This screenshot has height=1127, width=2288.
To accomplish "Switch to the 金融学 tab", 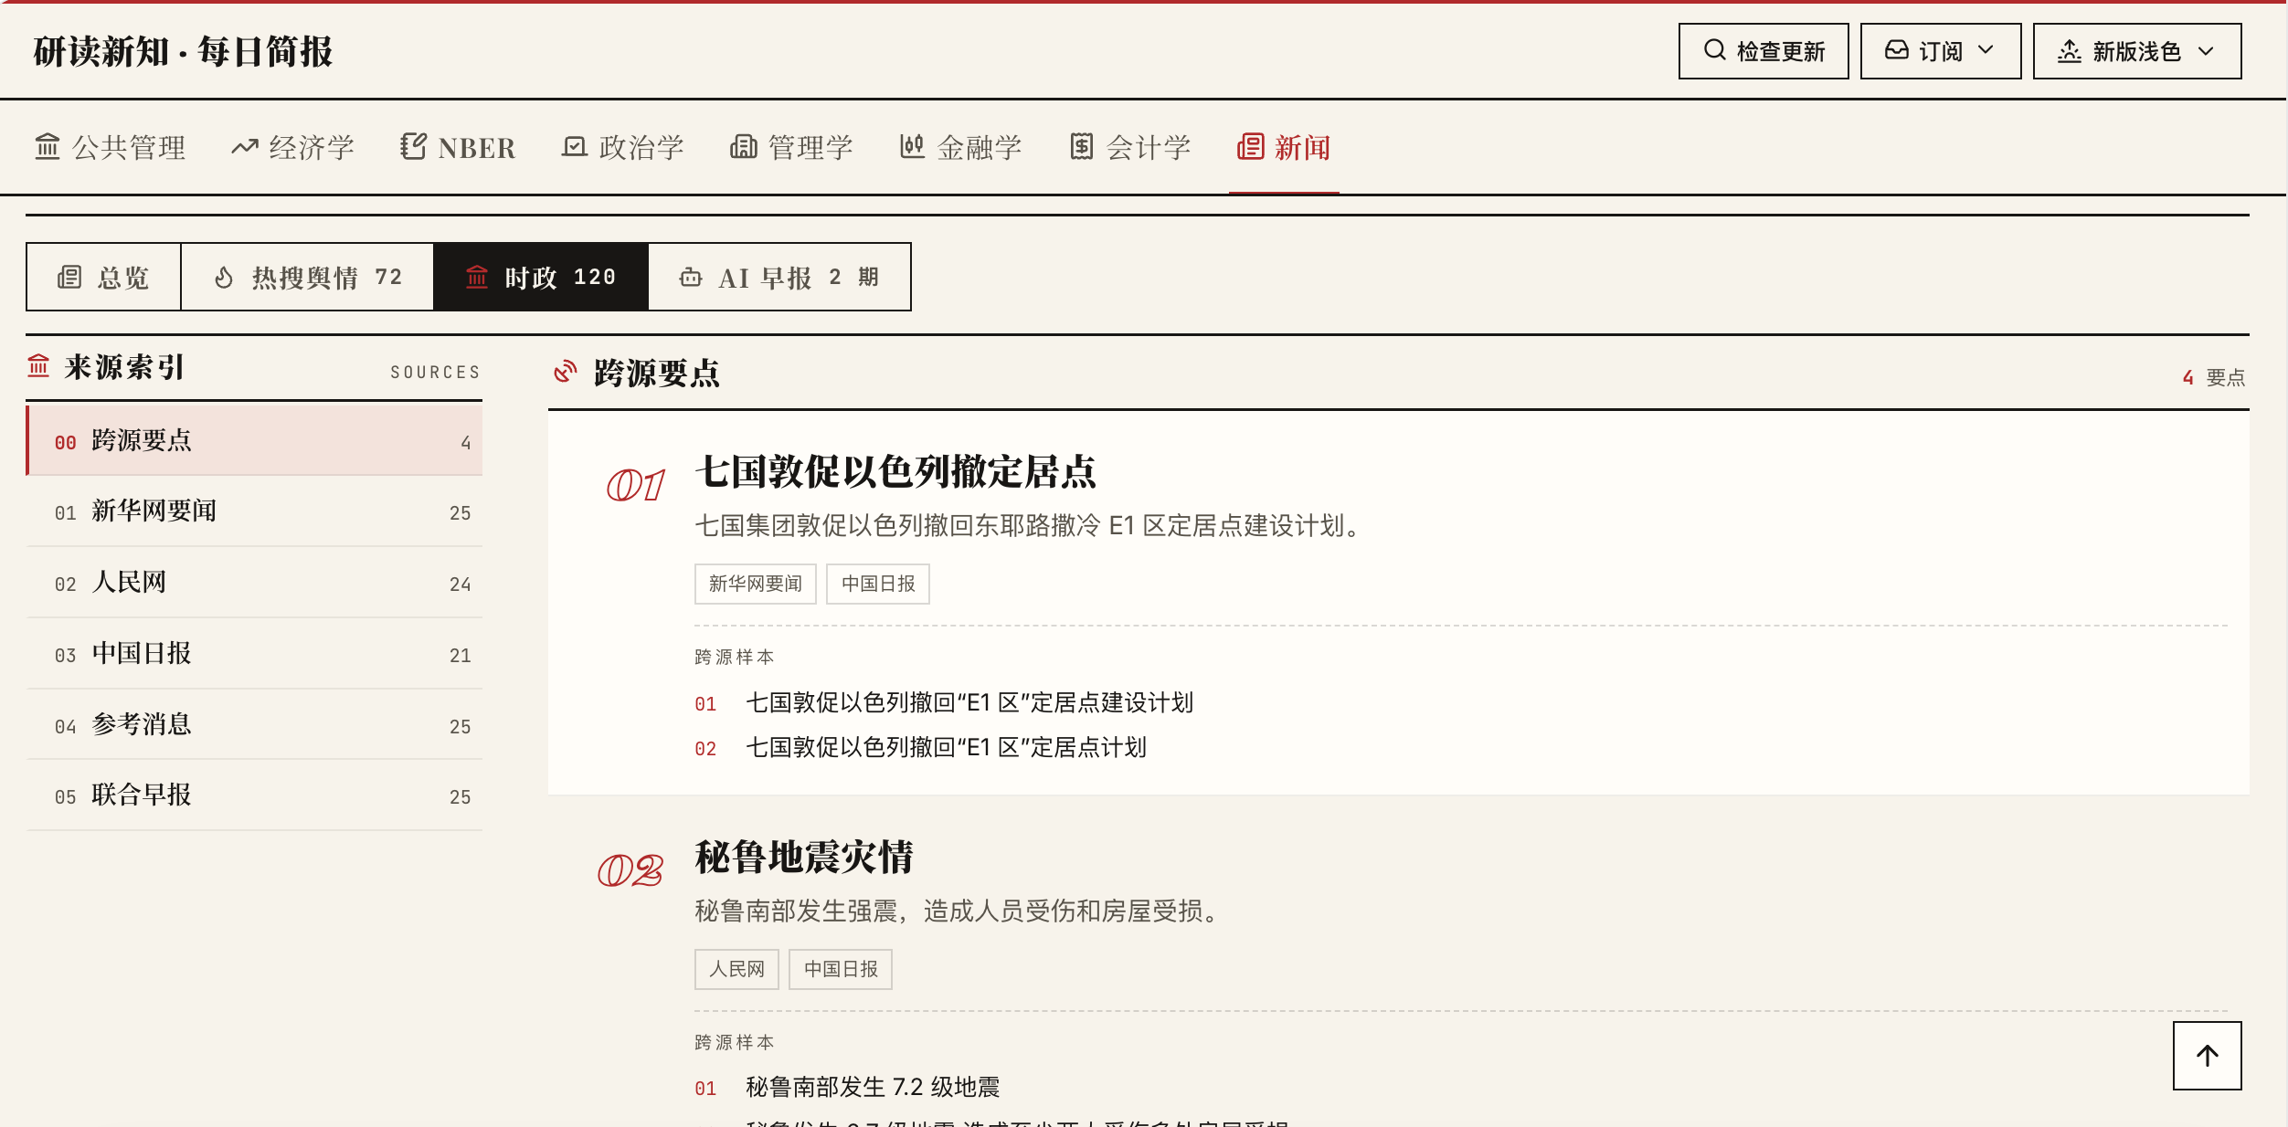I will click(961, 147).
